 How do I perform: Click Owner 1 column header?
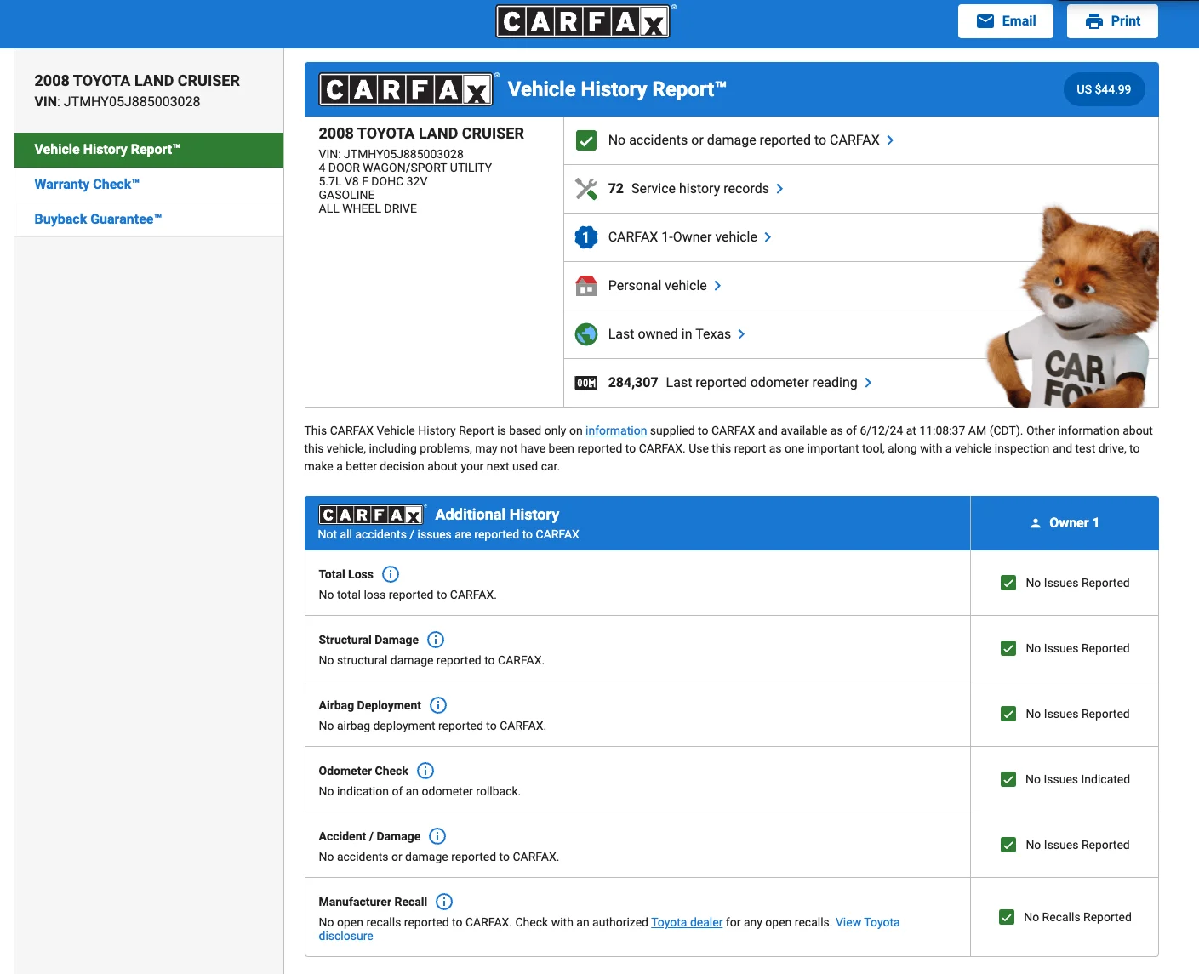(1065, 523)
